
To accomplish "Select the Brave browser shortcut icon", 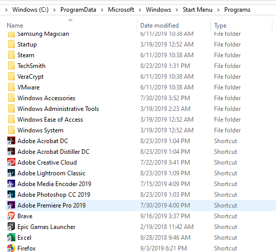I will (11, 216).
